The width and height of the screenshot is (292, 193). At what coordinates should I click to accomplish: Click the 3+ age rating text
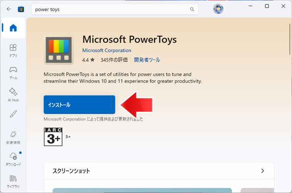point(68,137)
